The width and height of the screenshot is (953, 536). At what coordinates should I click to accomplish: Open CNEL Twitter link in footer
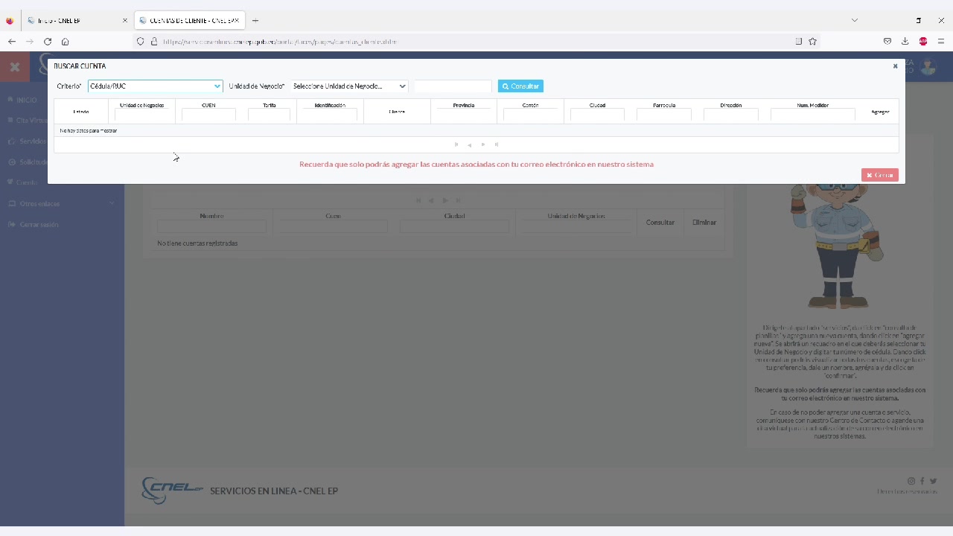coord(933,481)
